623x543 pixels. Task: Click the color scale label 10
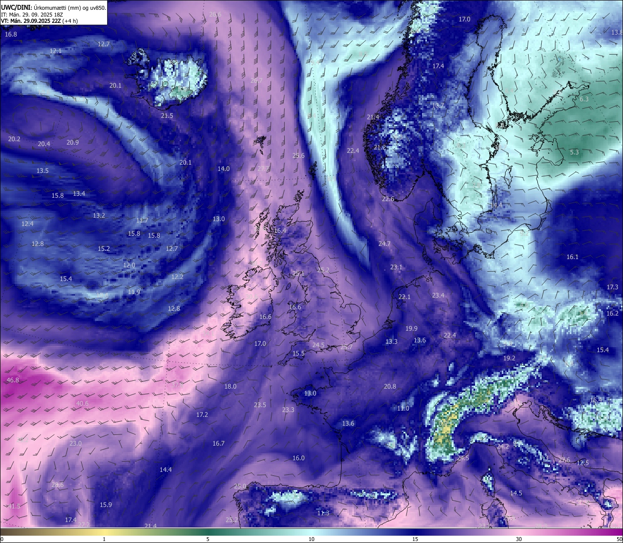pyautogui.click(x=311, y=539)
